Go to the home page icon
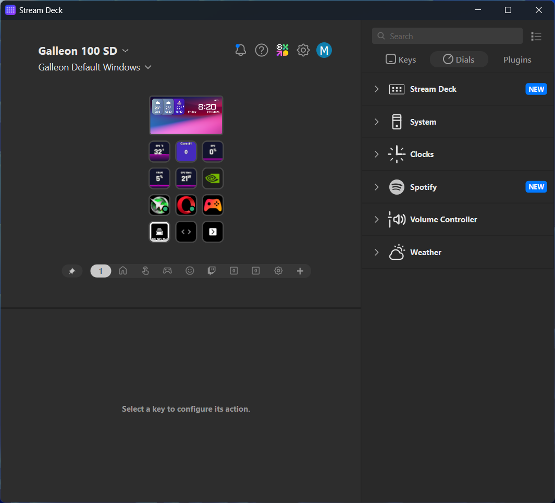This screenshot has height=503, width=555. tap(122, 270)
